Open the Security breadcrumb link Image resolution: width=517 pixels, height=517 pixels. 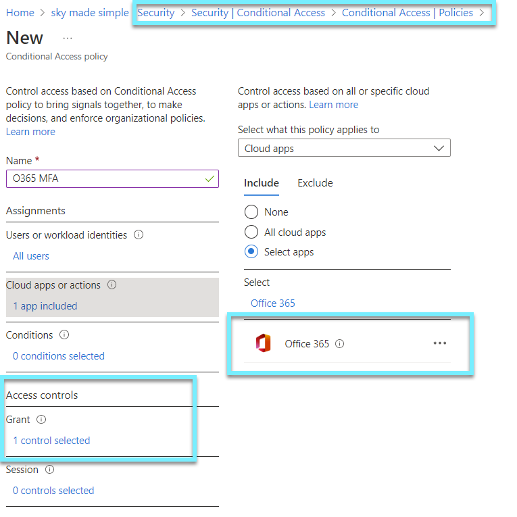(x=155, y=13)
